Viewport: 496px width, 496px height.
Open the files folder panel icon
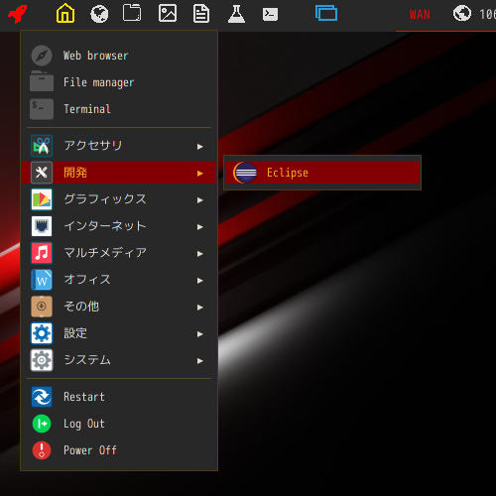[132, 13]
